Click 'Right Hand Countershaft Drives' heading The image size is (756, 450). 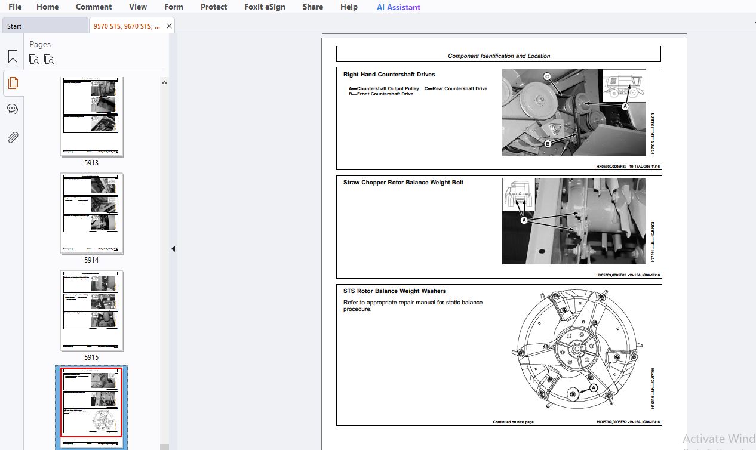[x=389, y=75]
